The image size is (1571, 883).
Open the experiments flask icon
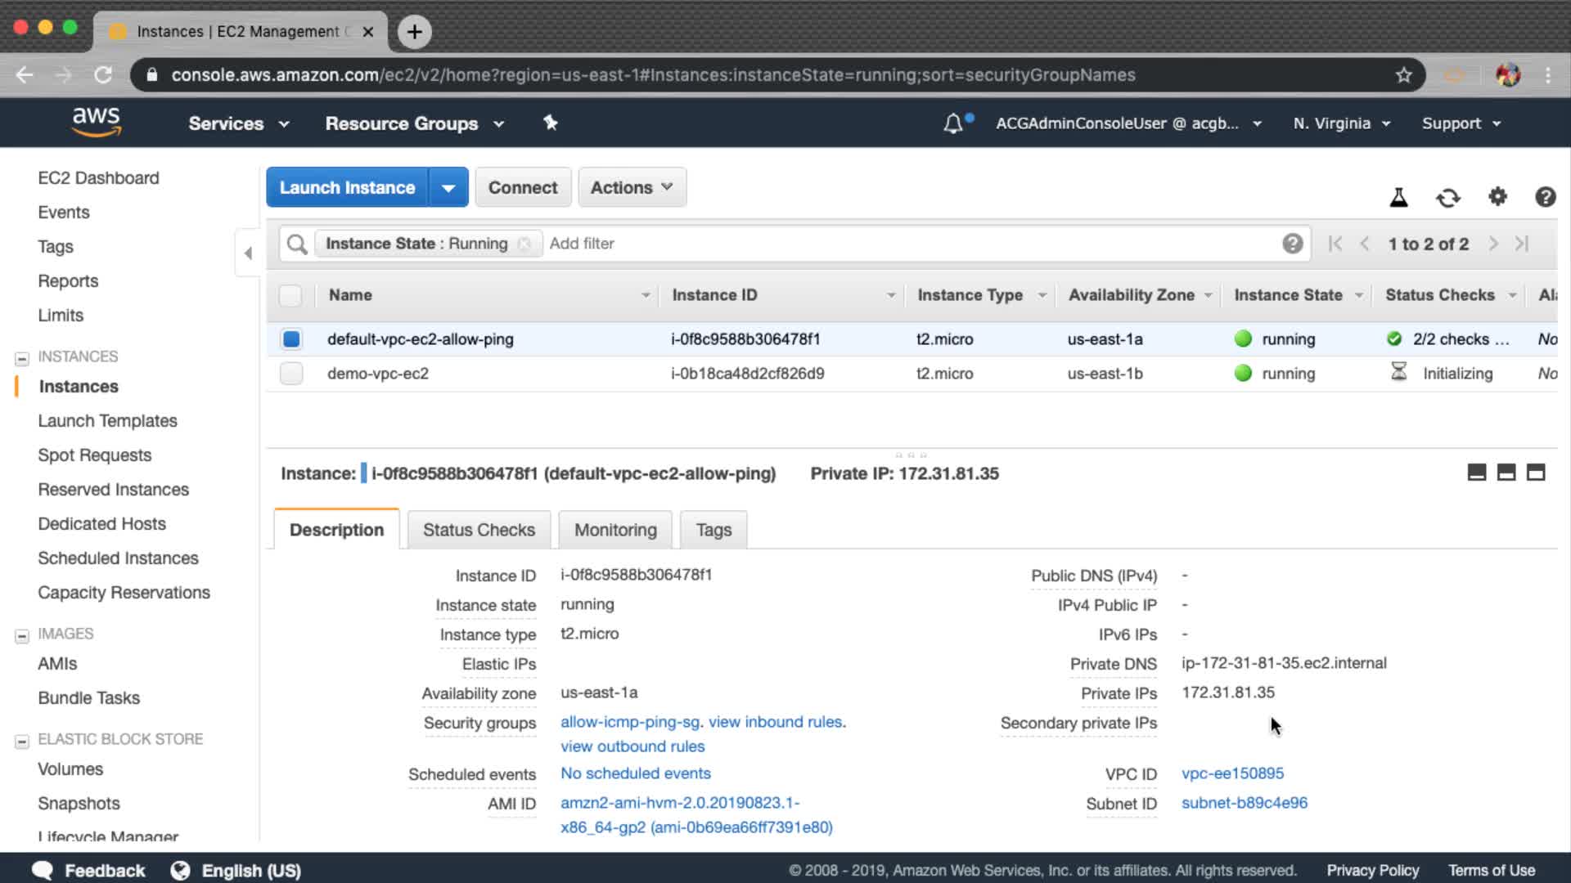(x=1398, y=197)
